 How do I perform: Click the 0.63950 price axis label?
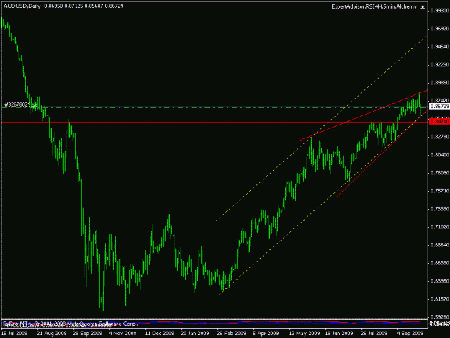point(440,281)
